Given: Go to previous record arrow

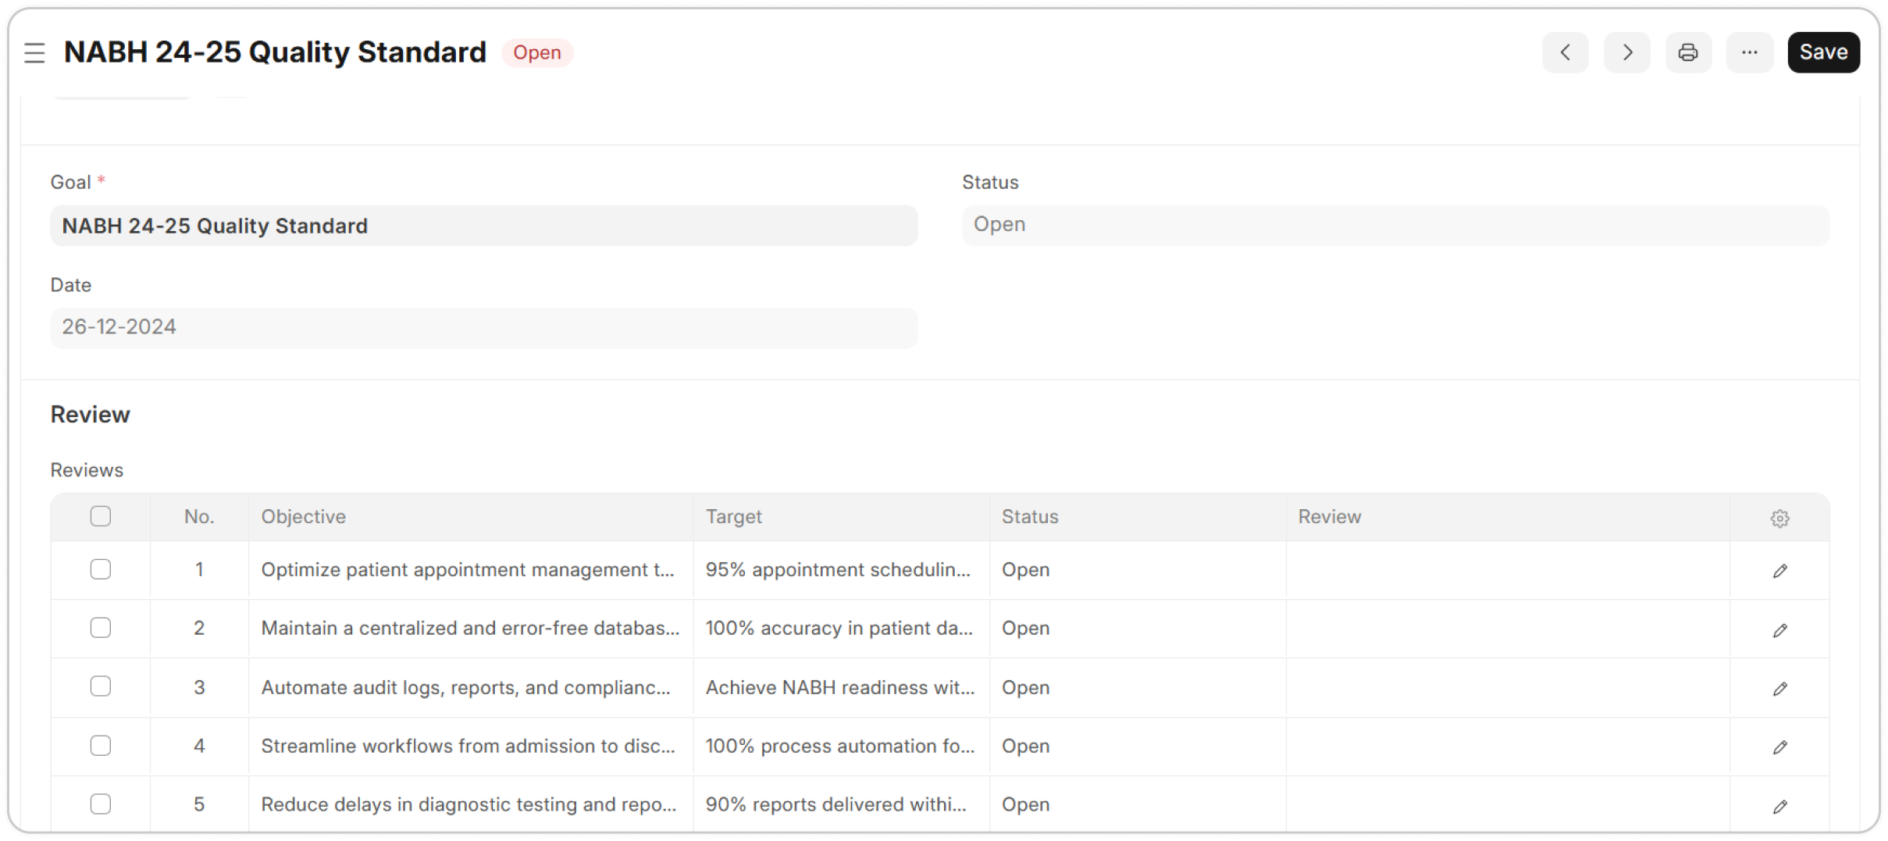Looking at the screenshot, I should tap(1565, 52).
